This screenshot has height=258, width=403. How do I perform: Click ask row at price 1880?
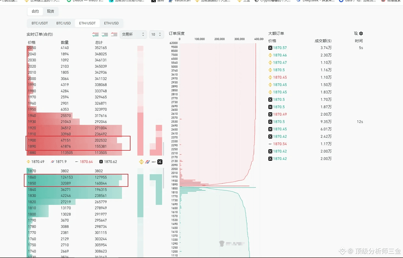coord(74,153)
